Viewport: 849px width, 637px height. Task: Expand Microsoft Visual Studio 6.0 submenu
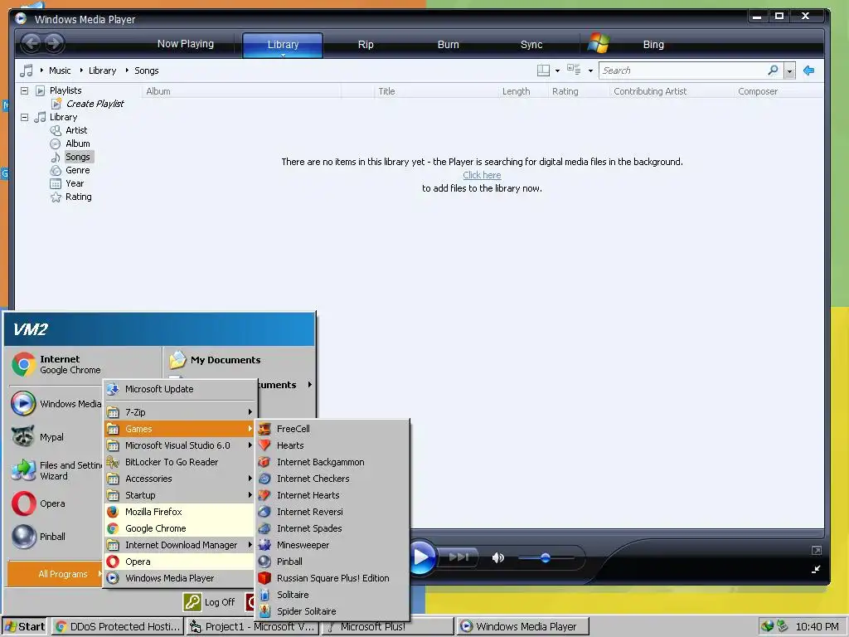pyautogui.click(x=180, y=445)
